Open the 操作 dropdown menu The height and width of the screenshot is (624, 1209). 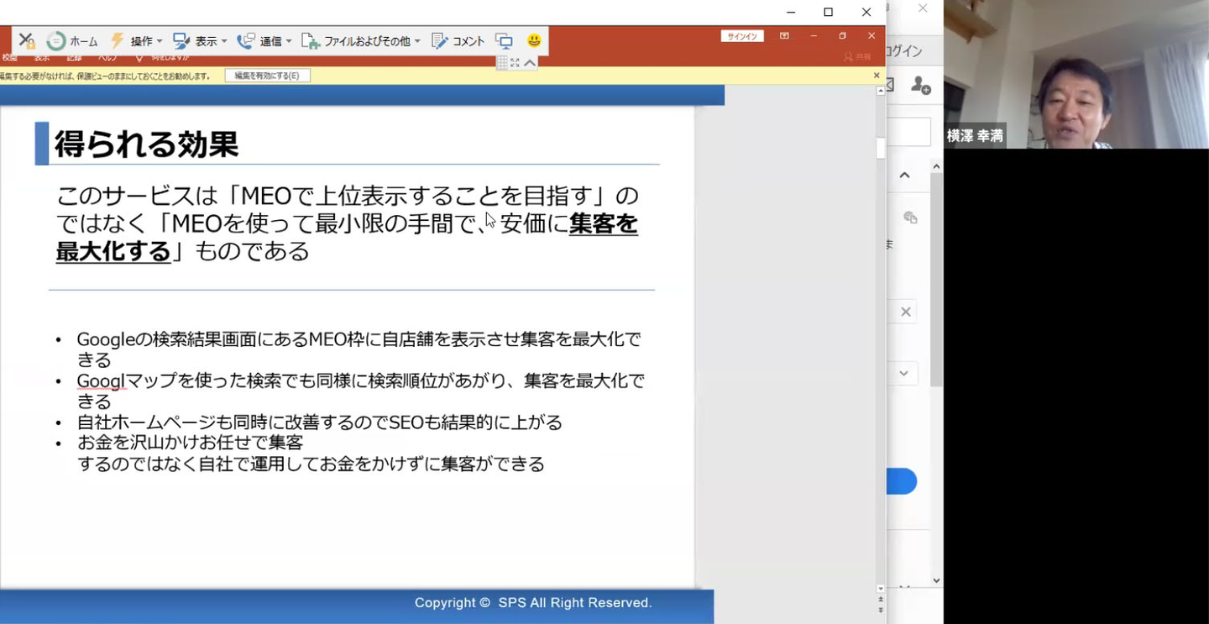(137, 40)
